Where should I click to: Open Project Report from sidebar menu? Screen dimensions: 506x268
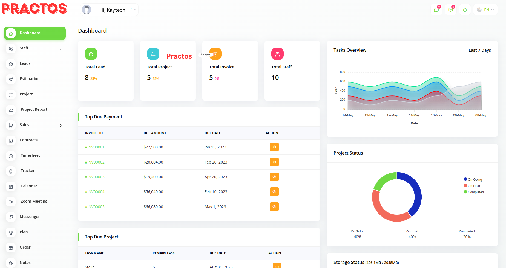[34, 109]
